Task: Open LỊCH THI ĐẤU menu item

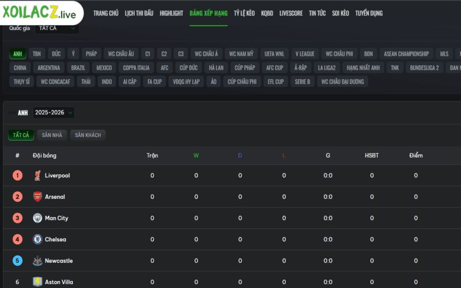Action: click(139, 13)
